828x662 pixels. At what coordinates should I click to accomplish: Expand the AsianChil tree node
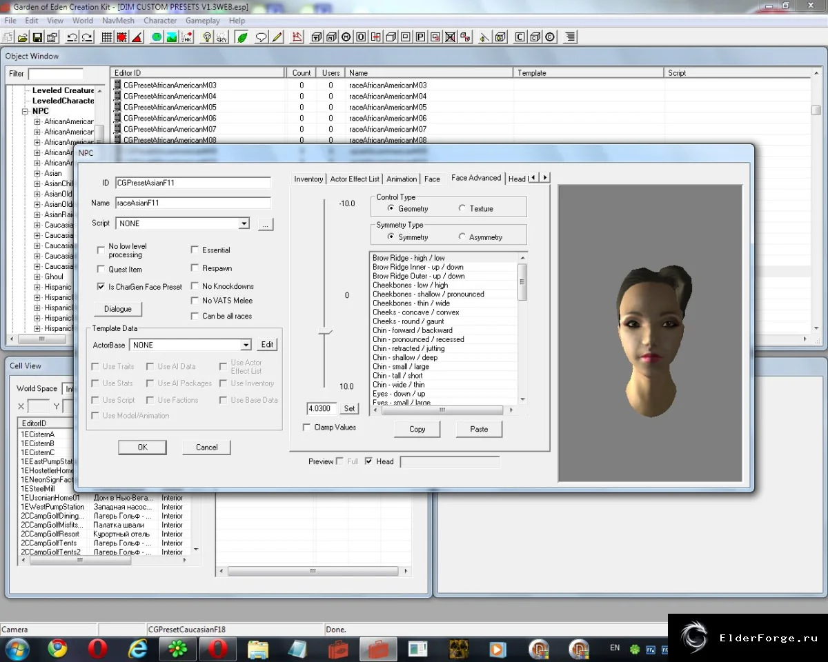[x=37, y=183]
